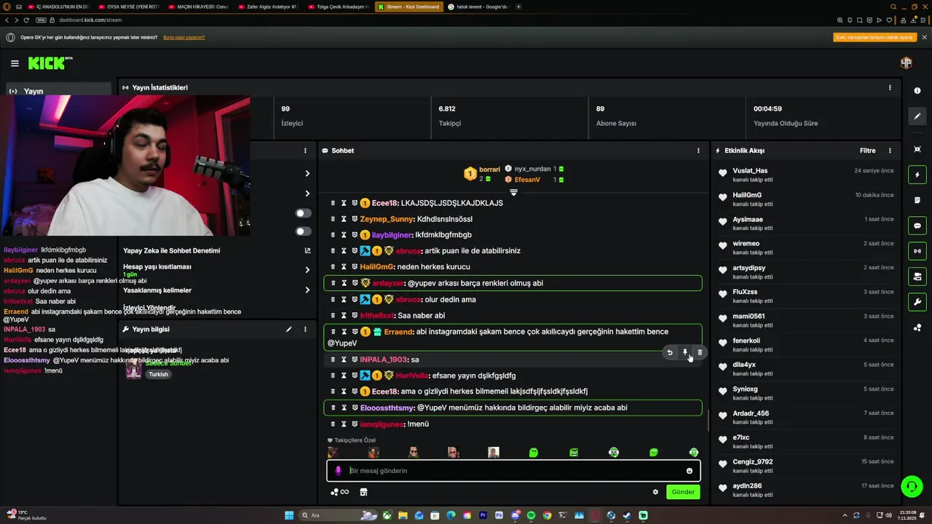Click the screen capture icon in the right sidebar

pyautogui.click(x=917, y=149)
